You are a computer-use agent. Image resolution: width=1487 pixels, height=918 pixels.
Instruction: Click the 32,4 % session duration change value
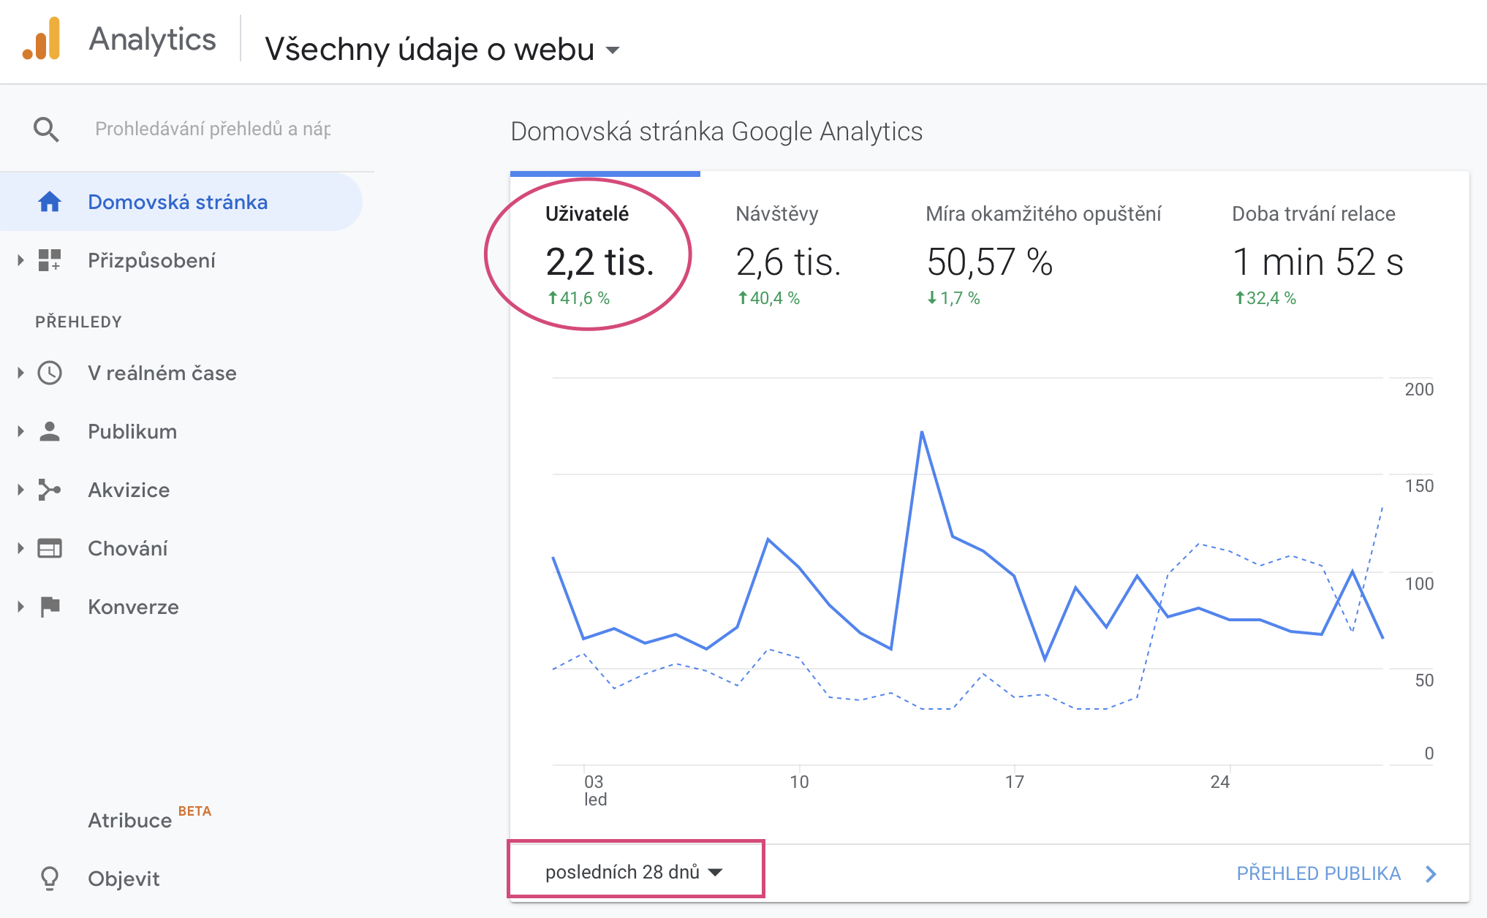point(1265,298)
